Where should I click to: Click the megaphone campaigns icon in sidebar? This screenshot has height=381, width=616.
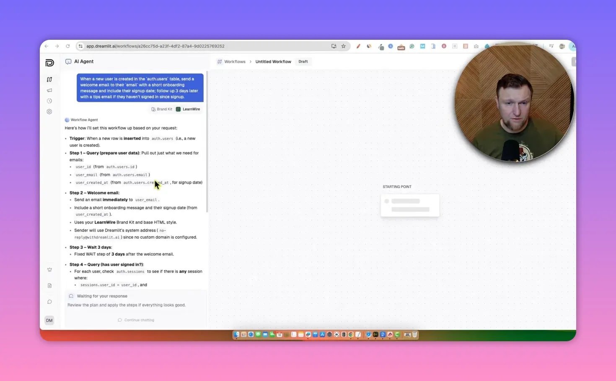[x=49, y=90]
